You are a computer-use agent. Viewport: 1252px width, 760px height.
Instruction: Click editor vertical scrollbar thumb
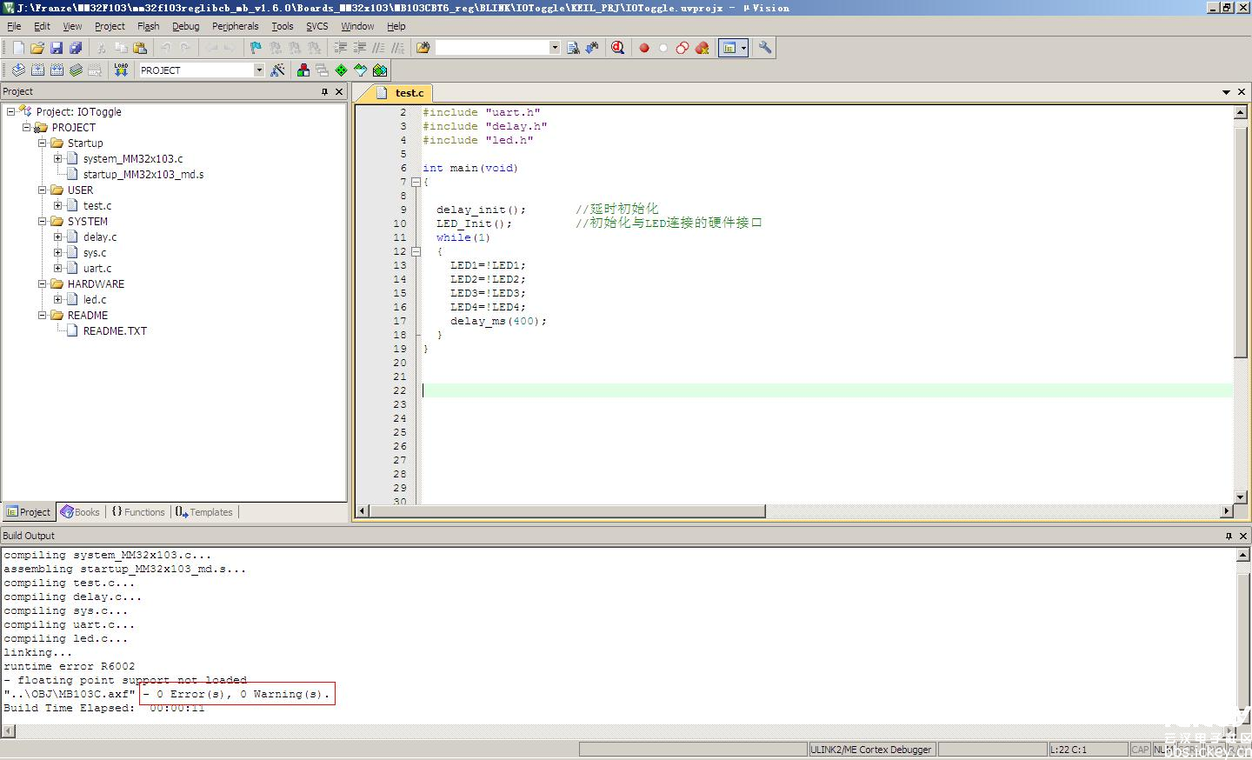[x=1241, y=243]
